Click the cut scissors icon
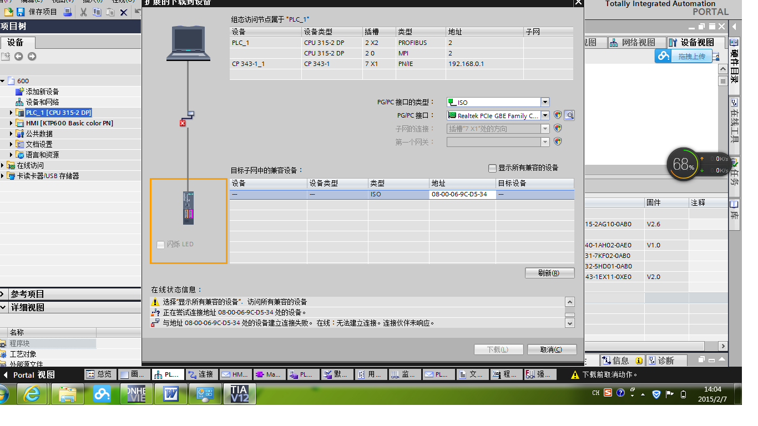The image size is (758, 426). [x=84, y=12]
